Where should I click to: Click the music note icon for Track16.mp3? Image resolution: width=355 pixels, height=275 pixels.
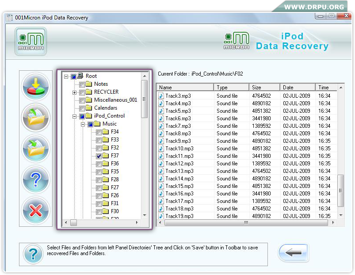tap(161, 194)
